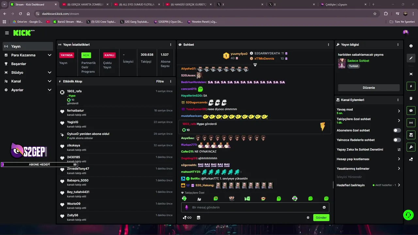Click the ABONE HEDEFİ progress bar

coord(39,164)
